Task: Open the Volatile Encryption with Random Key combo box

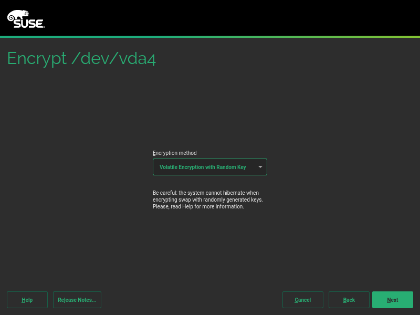Action: tap(205, 167)
